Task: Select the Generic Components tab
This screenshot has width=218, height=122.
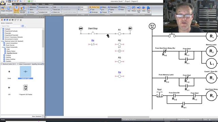Action: [x=7, y=23]
